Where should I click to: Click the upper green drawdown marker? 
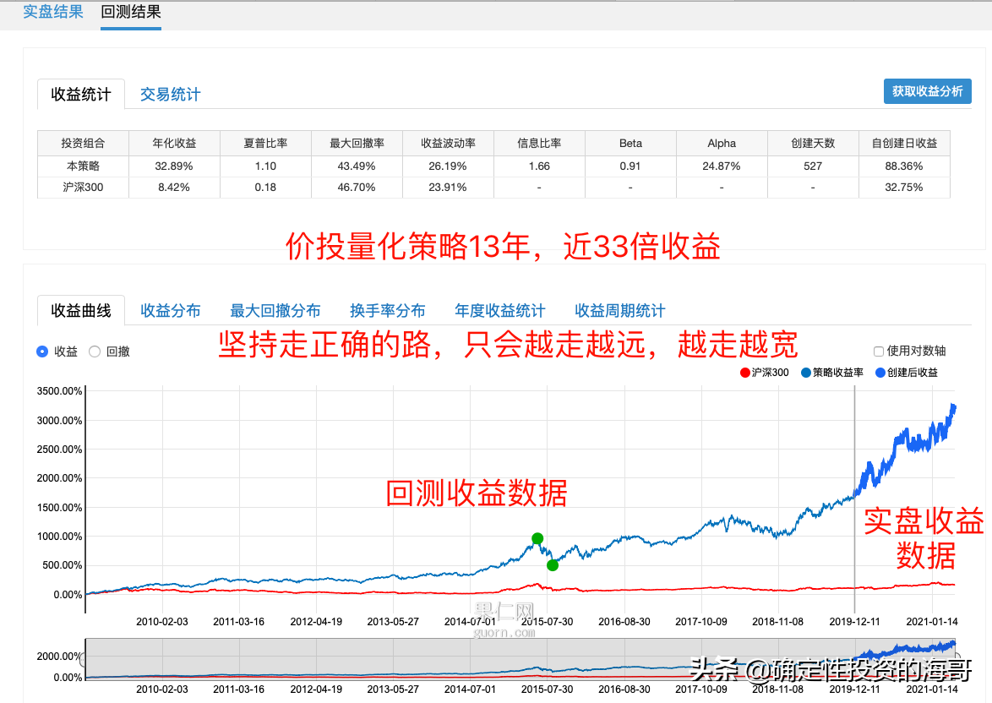coord(537,538)
